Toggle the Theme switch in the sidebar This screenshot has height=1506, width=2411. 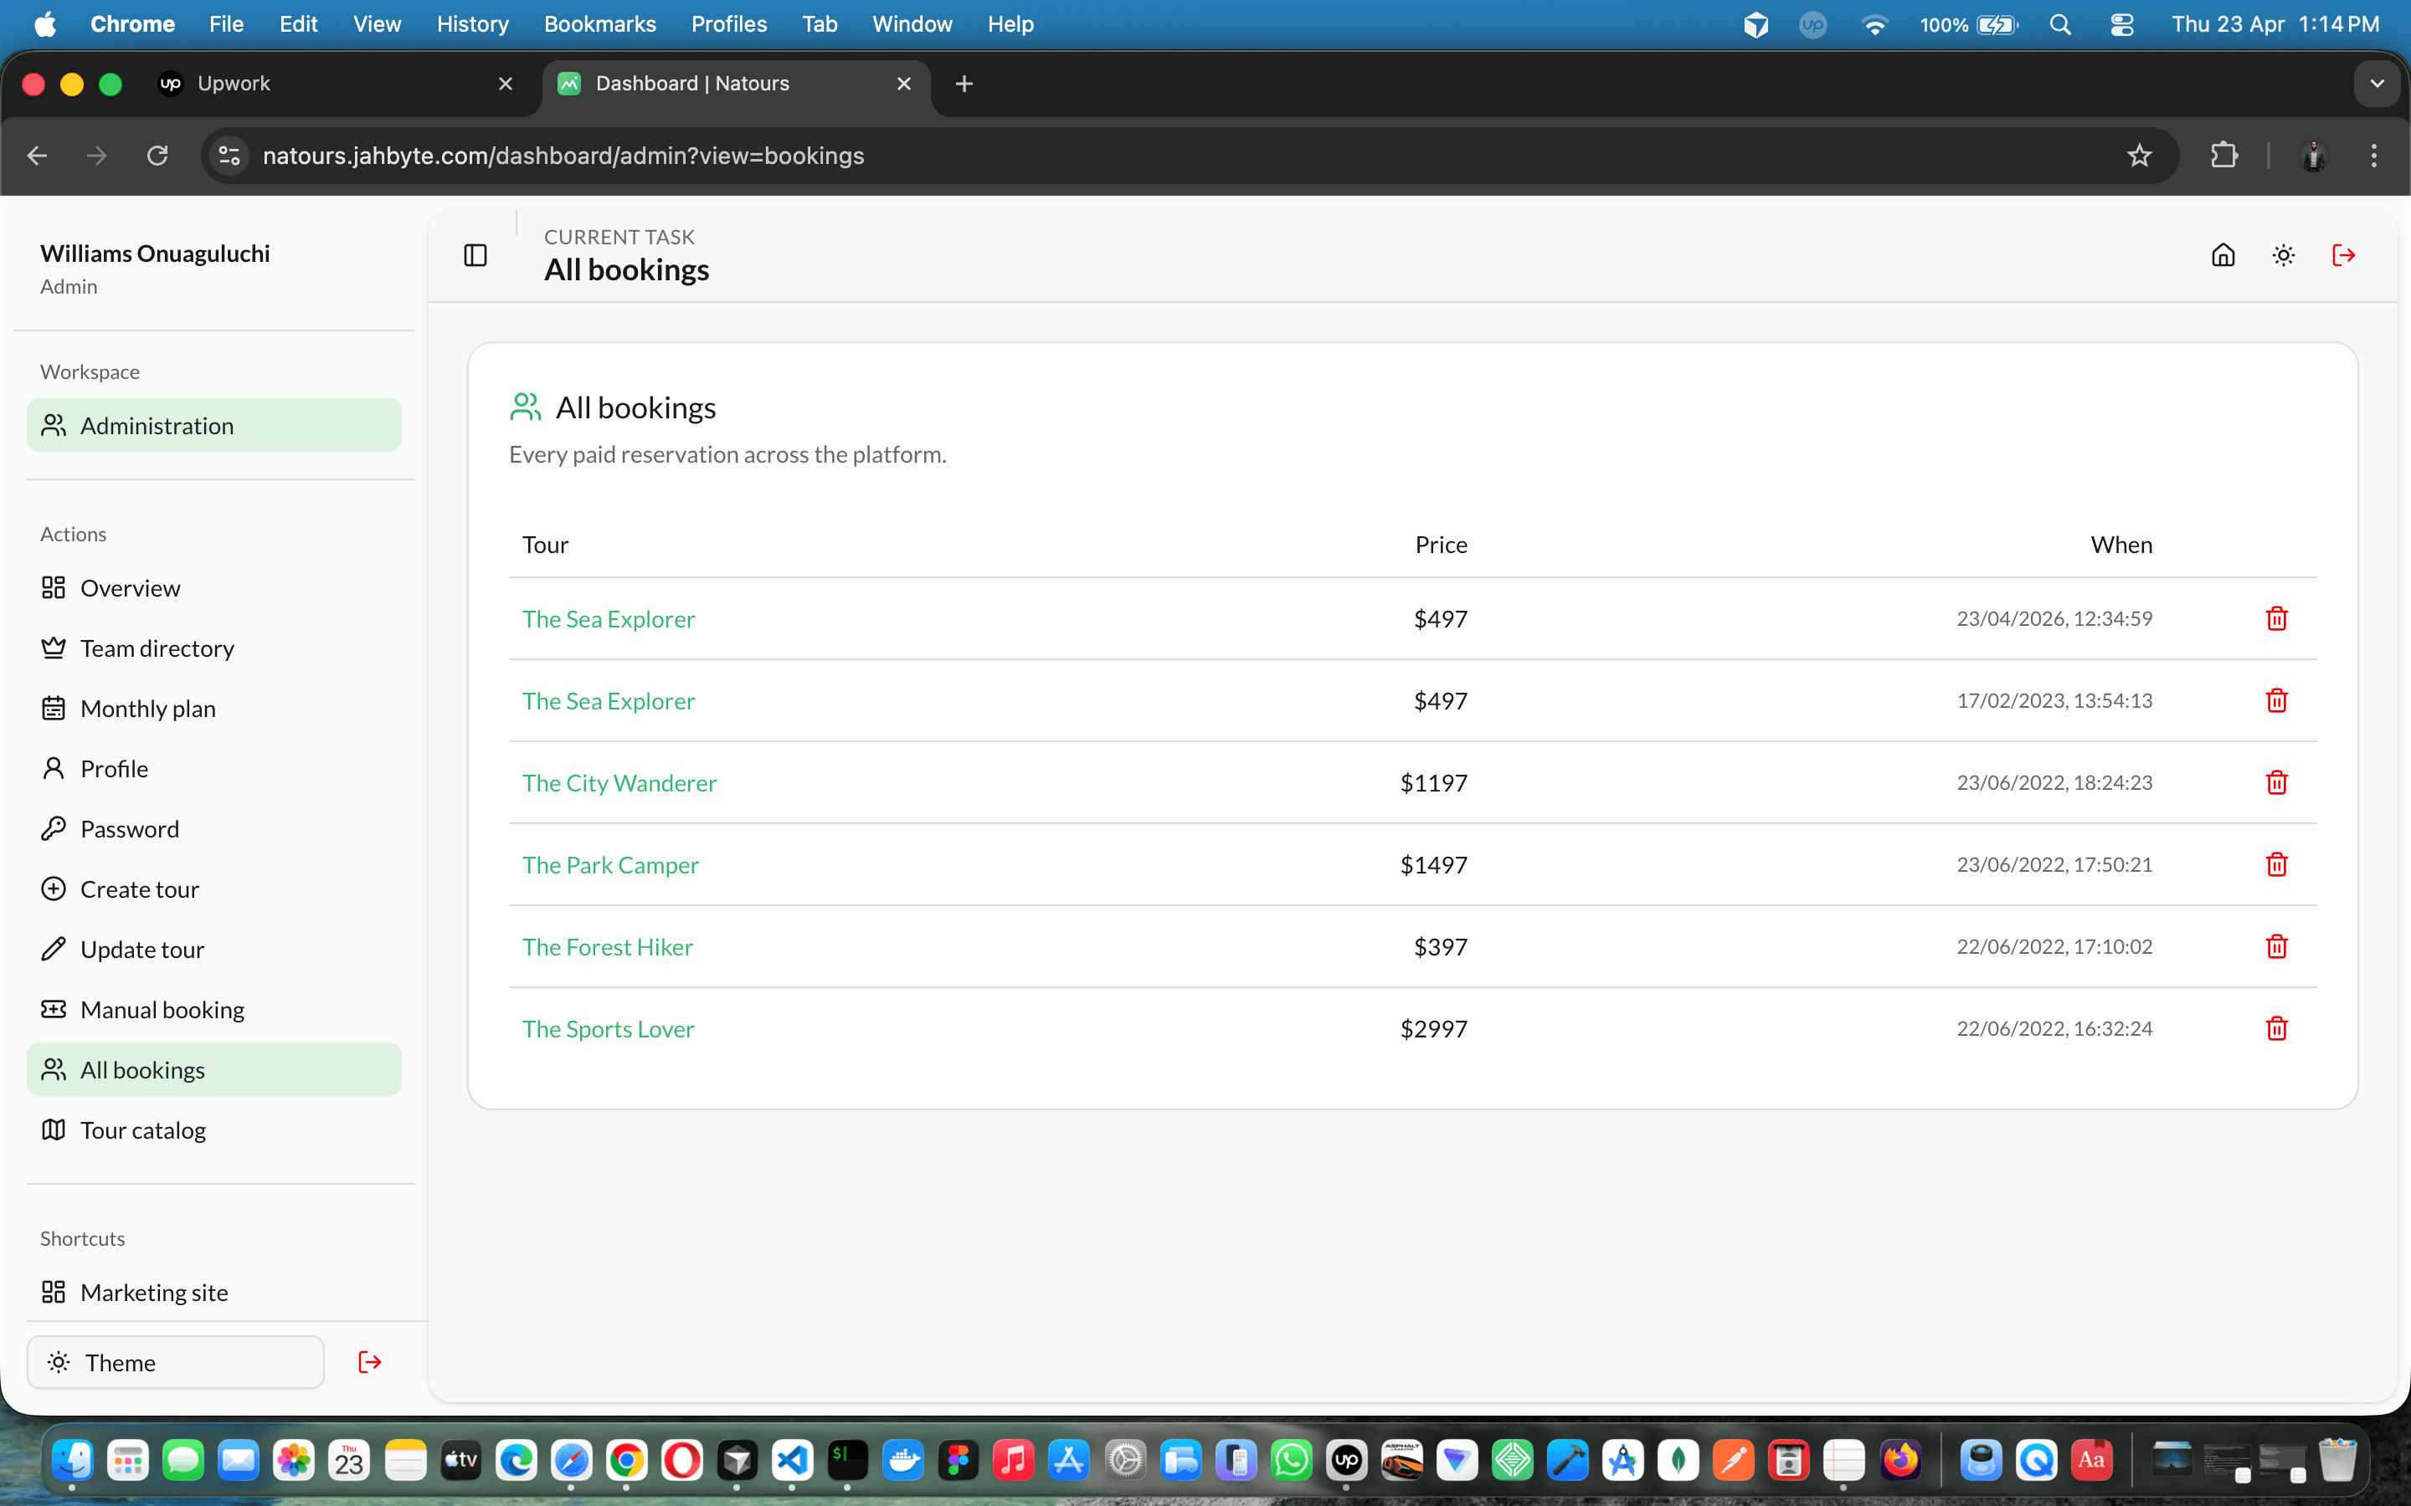coord(175,1361)
